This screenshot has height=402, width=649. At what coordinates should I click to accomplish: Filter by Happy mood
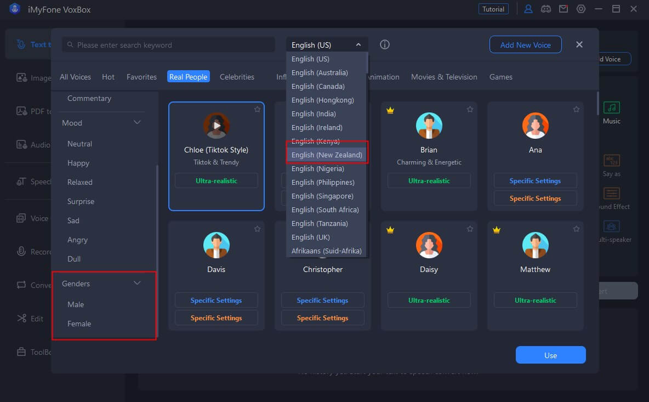(x=78, y=163)
